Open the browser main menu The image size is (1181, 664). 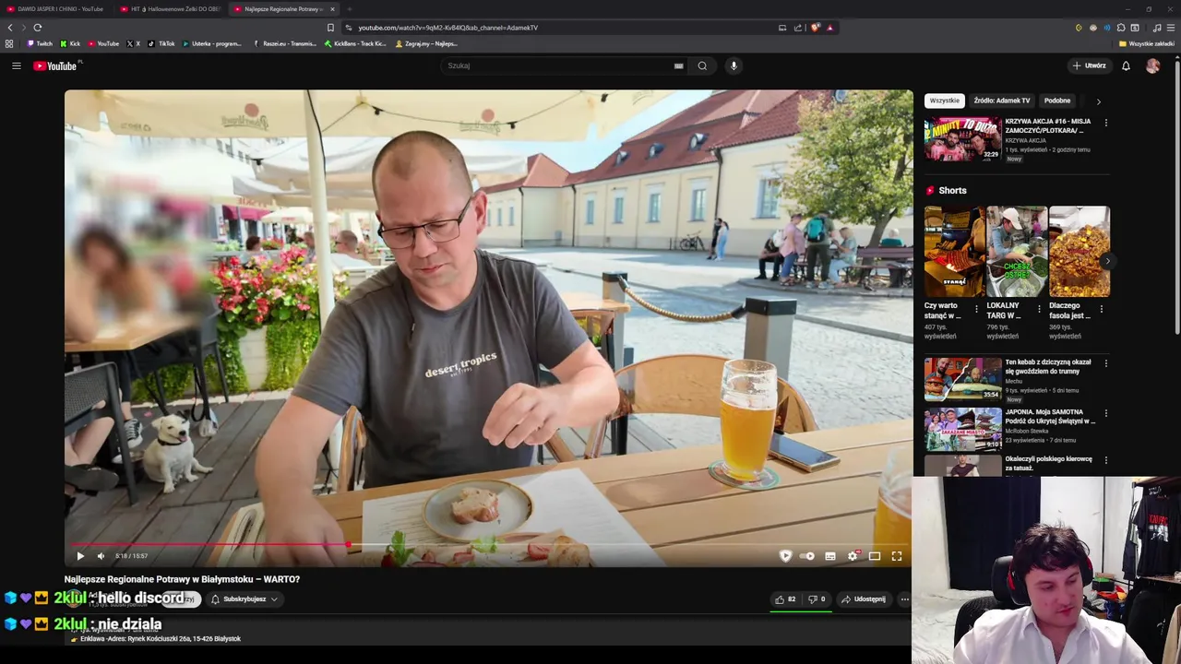click(1170, 28)
